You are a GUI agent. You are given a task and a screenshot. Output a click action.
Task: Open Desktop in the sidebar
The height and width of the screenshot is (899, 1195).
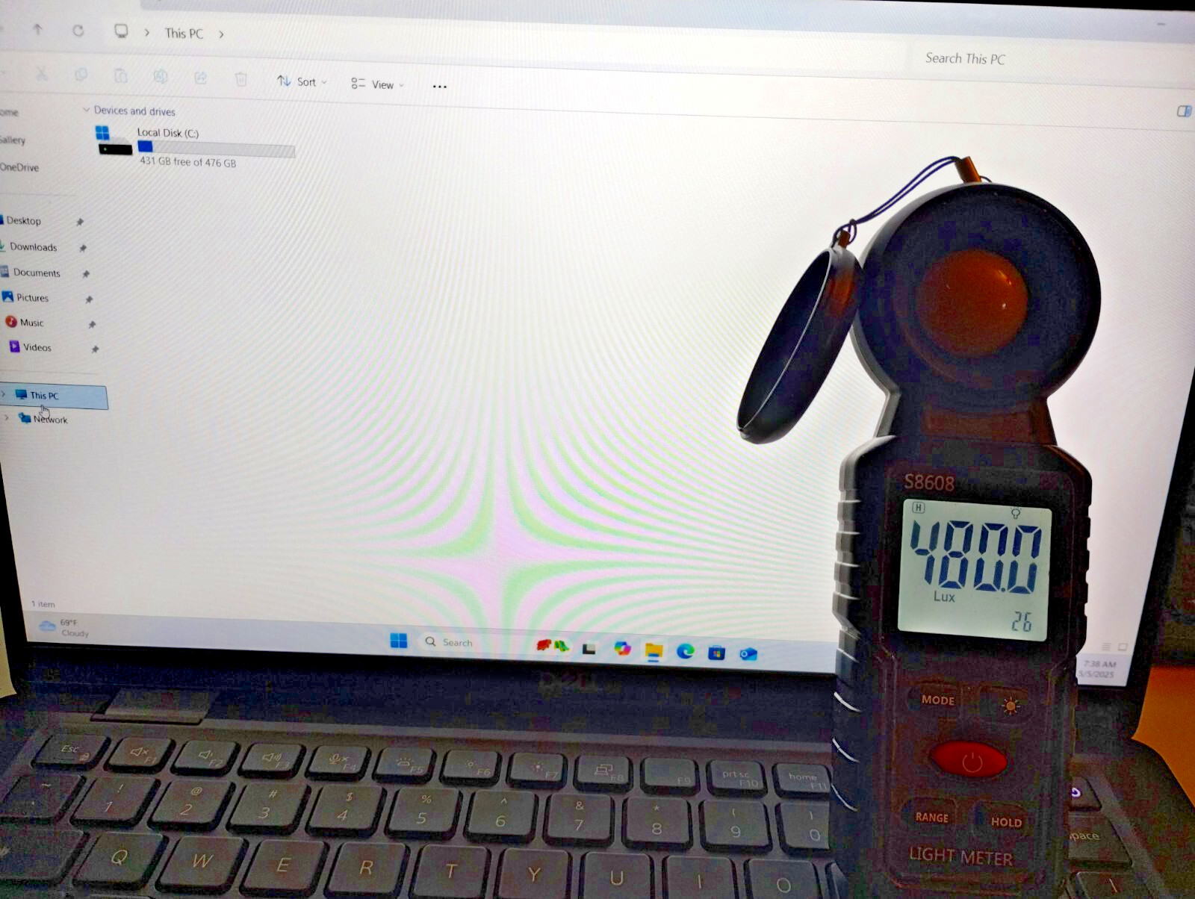click(24, 220)
